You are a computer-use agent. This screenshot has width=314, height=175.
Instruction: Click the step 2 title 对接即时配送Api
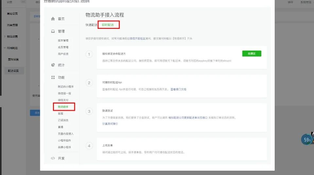point(112,82)
